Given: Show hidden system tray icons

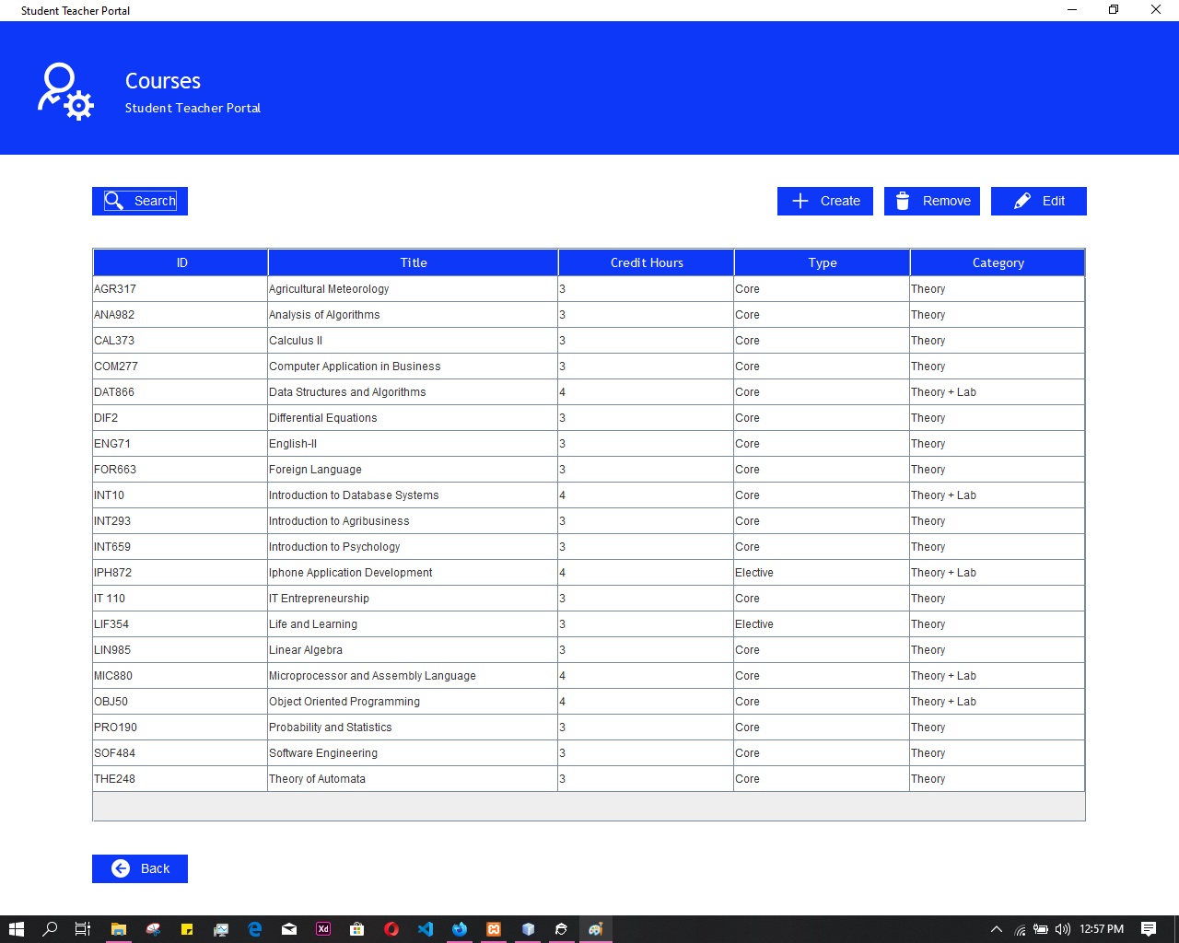Looking at the screenshot, I should point(997,929).
